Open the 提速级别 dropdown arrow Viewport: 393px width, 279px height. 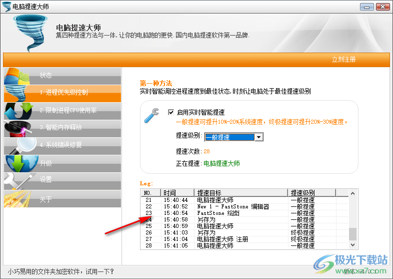(259, 137)
